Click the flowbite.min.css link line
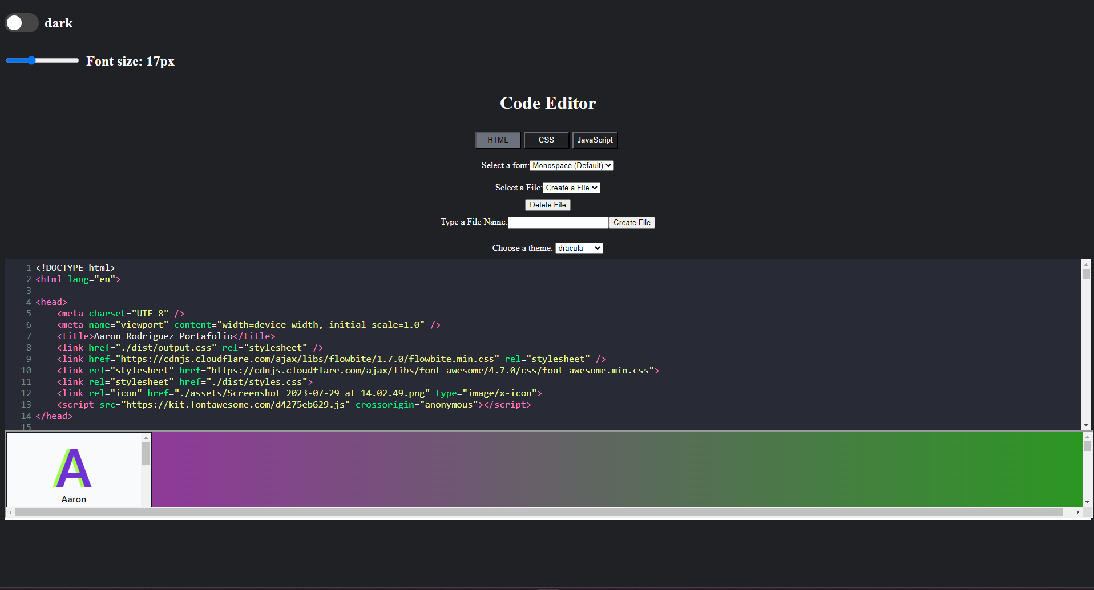This screenshot has width=1094, height=590. [332, 359]
